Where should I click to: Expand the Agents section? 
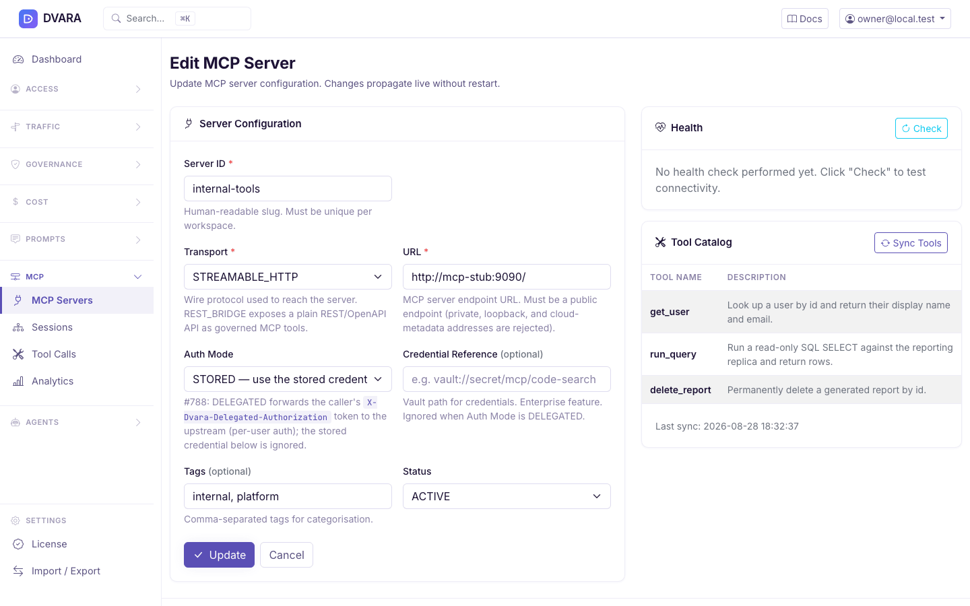pos(77,422)
